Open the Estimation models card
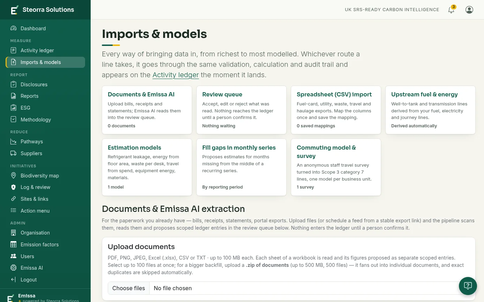The height and width of the screenshot is (302, 484). (x=147, y=167)
